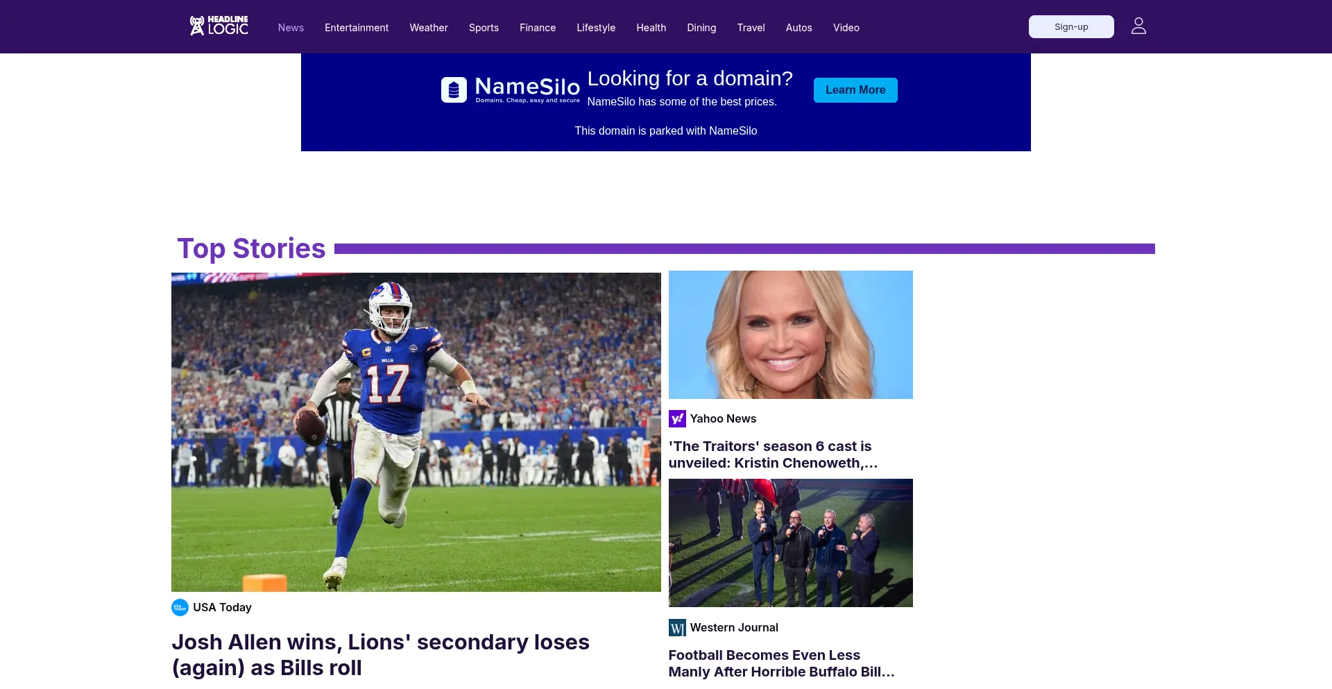The image size is (1332, 689).
Task: Select Travel in the navigation bar
Action: 751,28
